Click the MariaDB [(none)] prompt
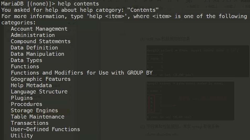This screenshot has width=250, height=140. [x=26, y=4]
